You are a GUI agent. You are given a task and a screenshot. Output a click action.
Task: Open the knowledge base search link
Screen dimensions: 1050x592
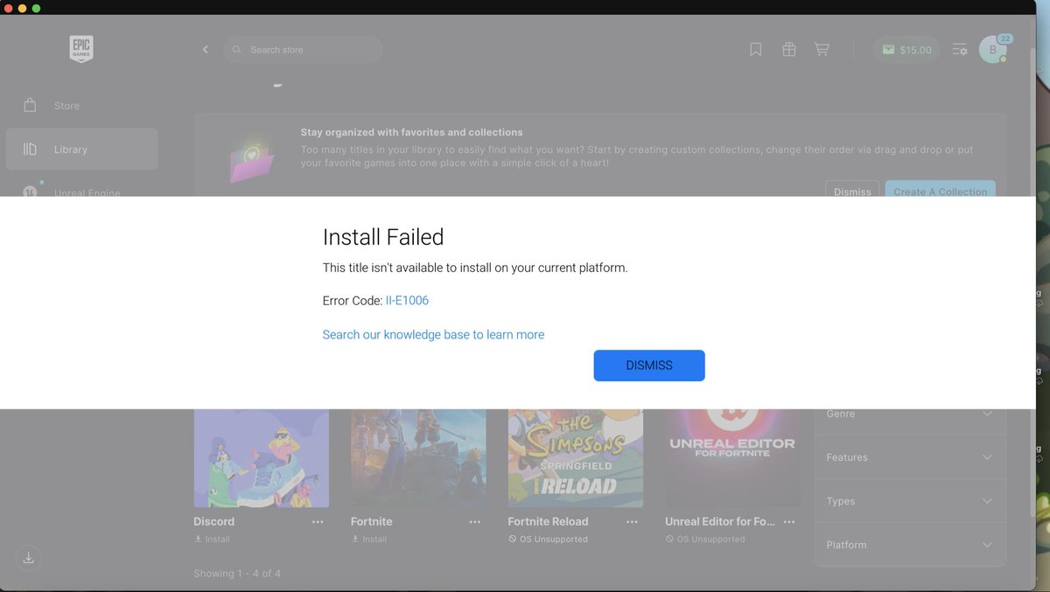pyautogui.click(x=433, y=335)
